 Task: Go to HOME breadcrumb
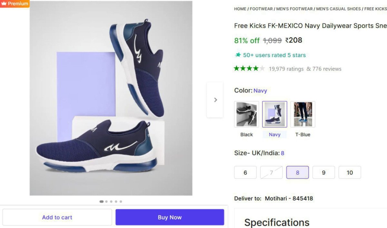(240, 9)
